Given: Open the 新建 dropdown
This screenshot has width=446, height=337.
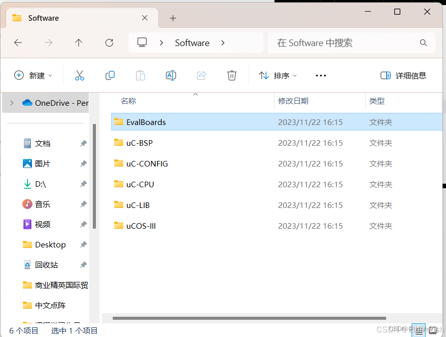Looking at the screenshot, I should (x=33, y=75).
